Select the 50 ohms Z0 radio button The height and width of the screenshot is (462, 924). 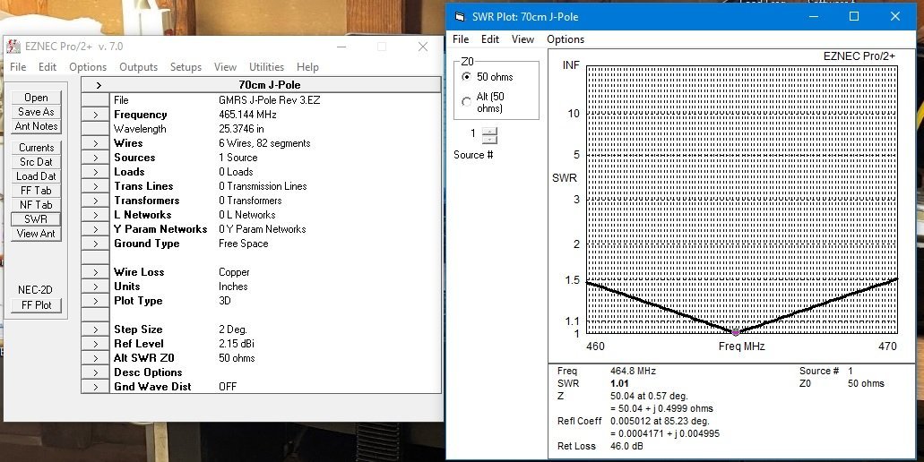click(x=466, y=77)
